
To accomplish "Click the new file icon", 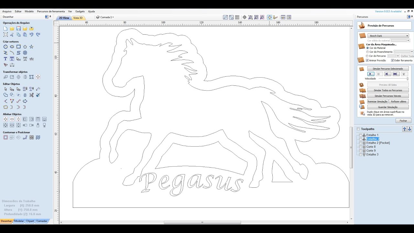I will coord(5,29).
